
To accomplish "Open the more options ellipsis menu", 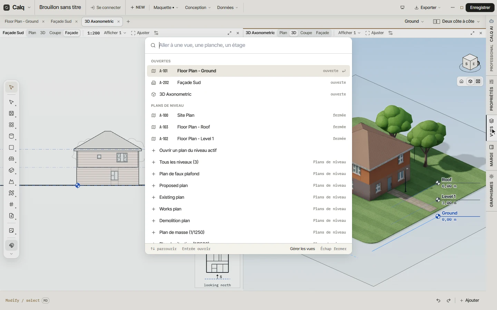I will [x=452, y=8].
